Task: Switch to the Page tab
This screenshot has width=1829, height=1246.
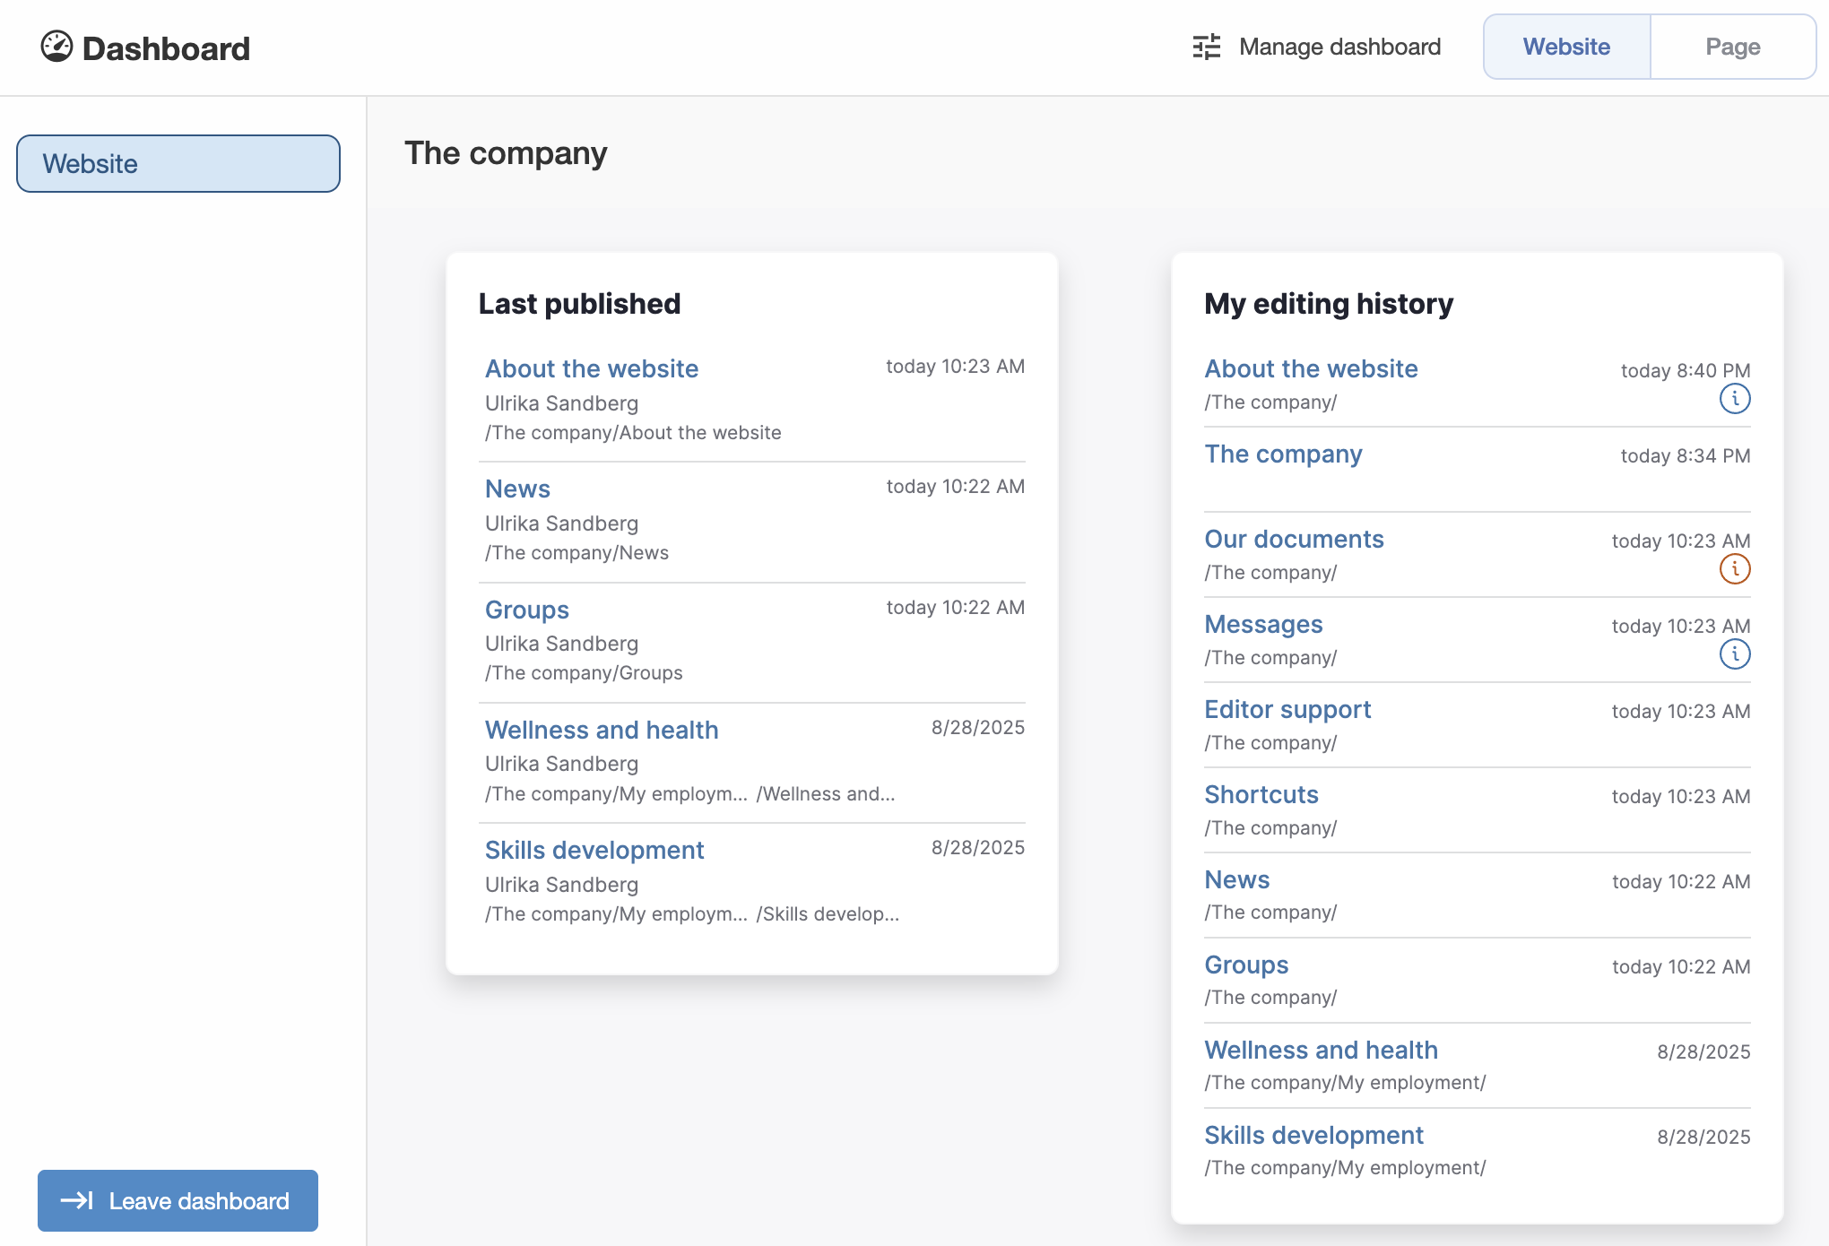Action: pyautogui.click(x=1732, y=47)
